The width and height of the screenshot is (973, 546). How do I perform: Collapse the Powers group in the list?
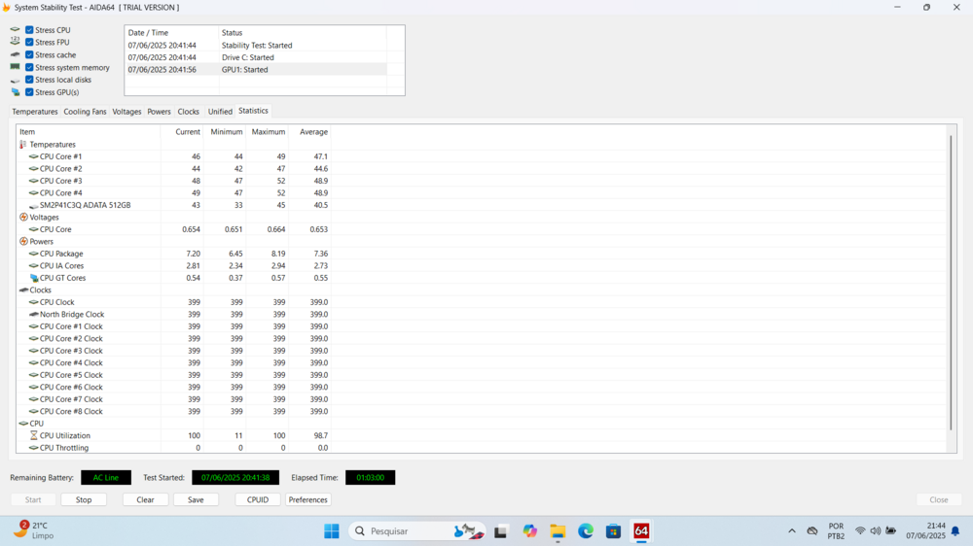23,242
